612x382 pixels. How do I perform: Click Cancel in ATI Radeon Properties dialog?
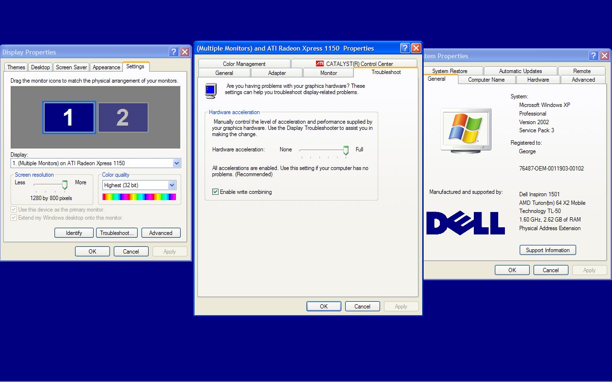point(362,307)
